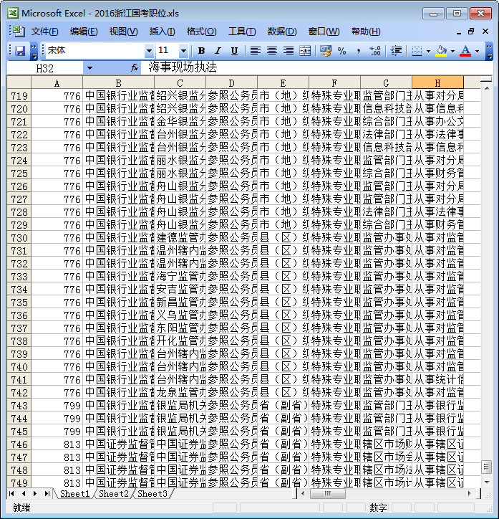Image resolution: width=499 pixels, height=519 pixels.
Task: Apply yellow Fill Color
Action: (x=441, y=51)
